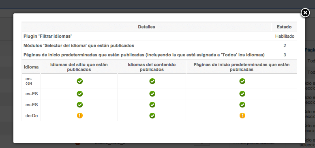
Task: Close the language status modal
Action: [x=305, y=13]
